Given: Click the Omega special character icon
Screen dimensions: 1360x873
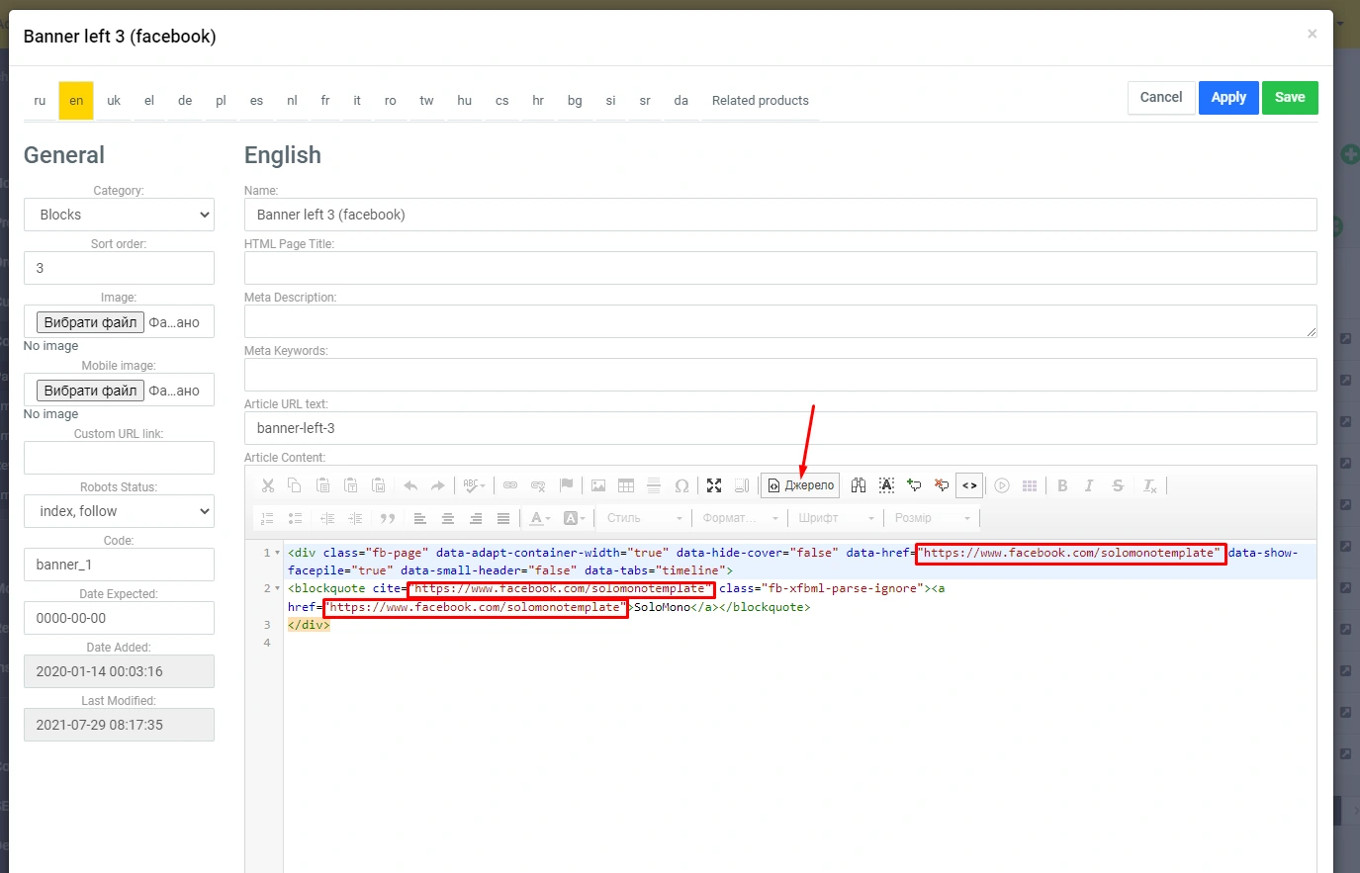Looking at the screenshot, I should pos(681,485).
